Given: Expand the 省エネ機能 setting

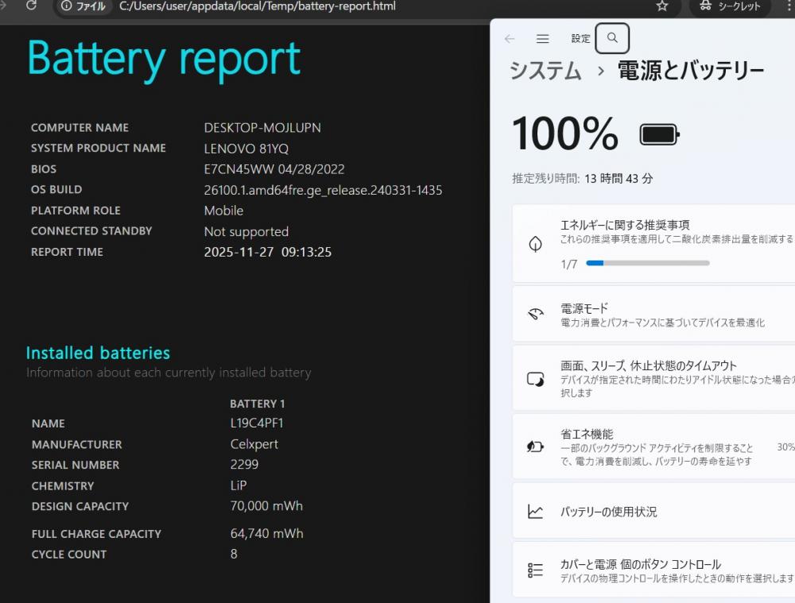Looking at the screenshot, I should pyautogui.click(x=653, y=446).
